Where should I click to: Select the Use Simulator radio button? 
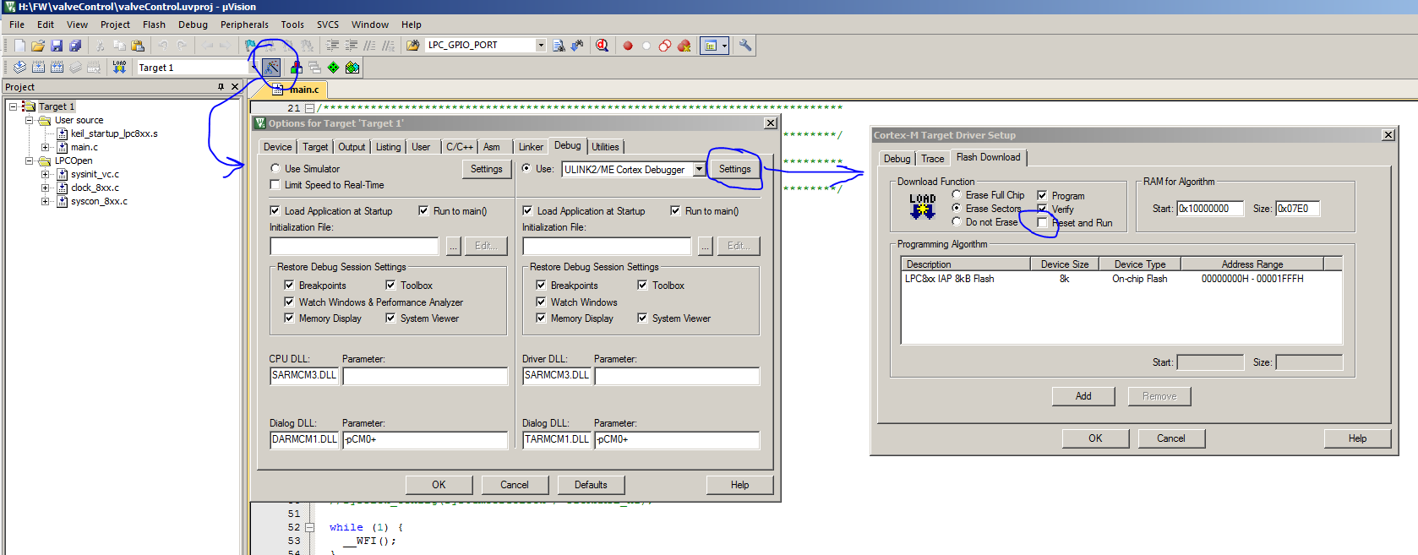coord(275,169)
